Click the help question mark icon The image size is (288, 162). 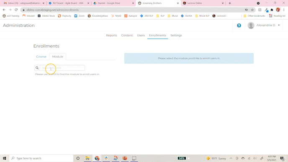[x=239, y=26]
